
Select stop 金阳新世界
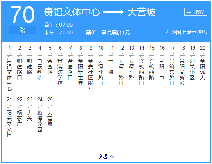pos(81,72)
